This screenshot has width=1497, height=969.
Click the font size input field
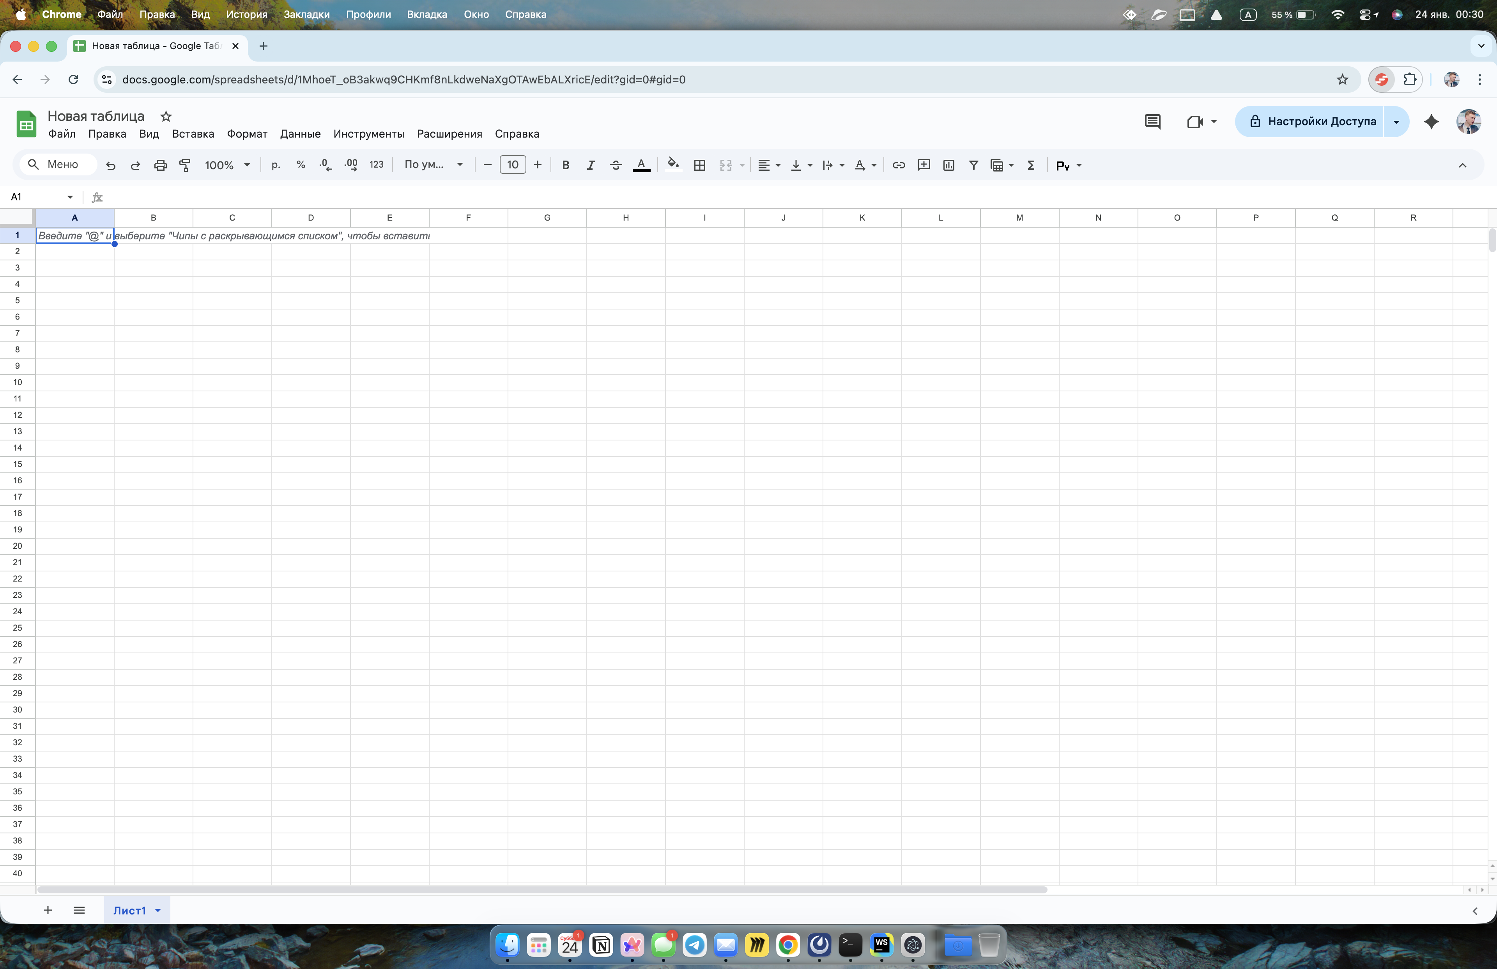[x=513, y=165]
